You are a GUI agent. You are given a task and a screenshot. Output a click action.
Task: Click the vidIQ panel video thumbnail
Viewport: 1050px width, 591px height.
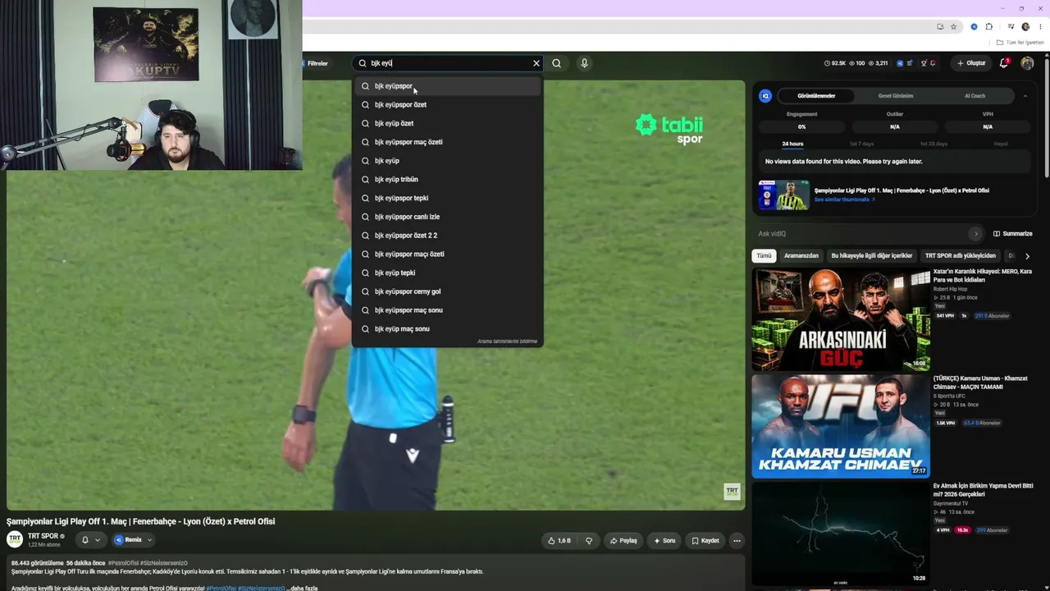point(783,195)
